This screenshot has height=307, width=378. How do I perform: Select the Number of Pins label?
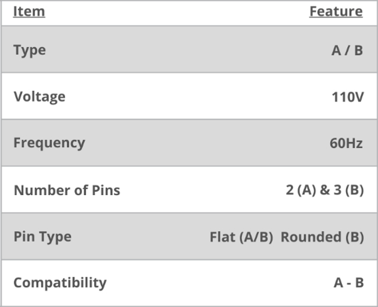(67, 190)
